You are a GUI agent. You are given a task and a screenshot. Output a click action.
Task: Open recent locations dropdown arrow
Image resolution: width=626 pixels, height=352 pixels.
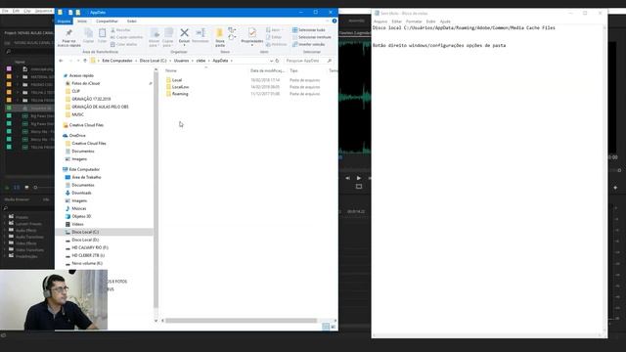tap(78, 61)
